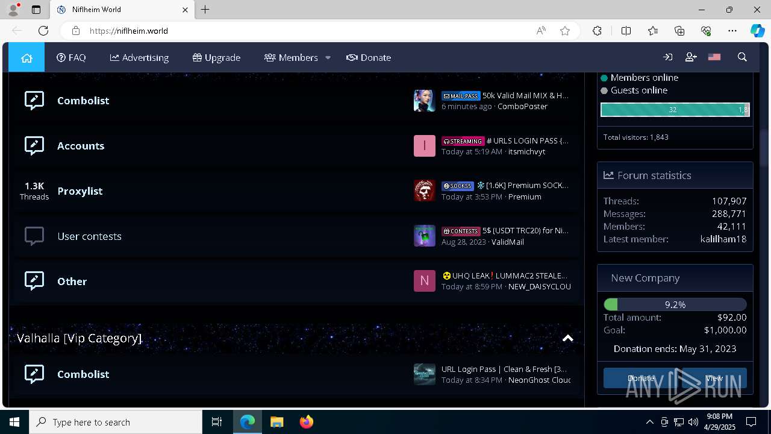The width and height of the screenshot is (771, 434).
Task: Open the URLS LOGIN PASS streaming thread
Action: point(527,140)
